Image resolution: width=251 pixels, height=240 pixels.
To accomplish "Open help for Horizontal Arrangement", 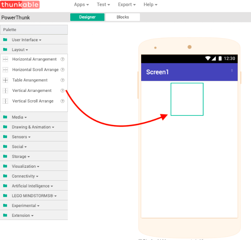I will 62,59.
